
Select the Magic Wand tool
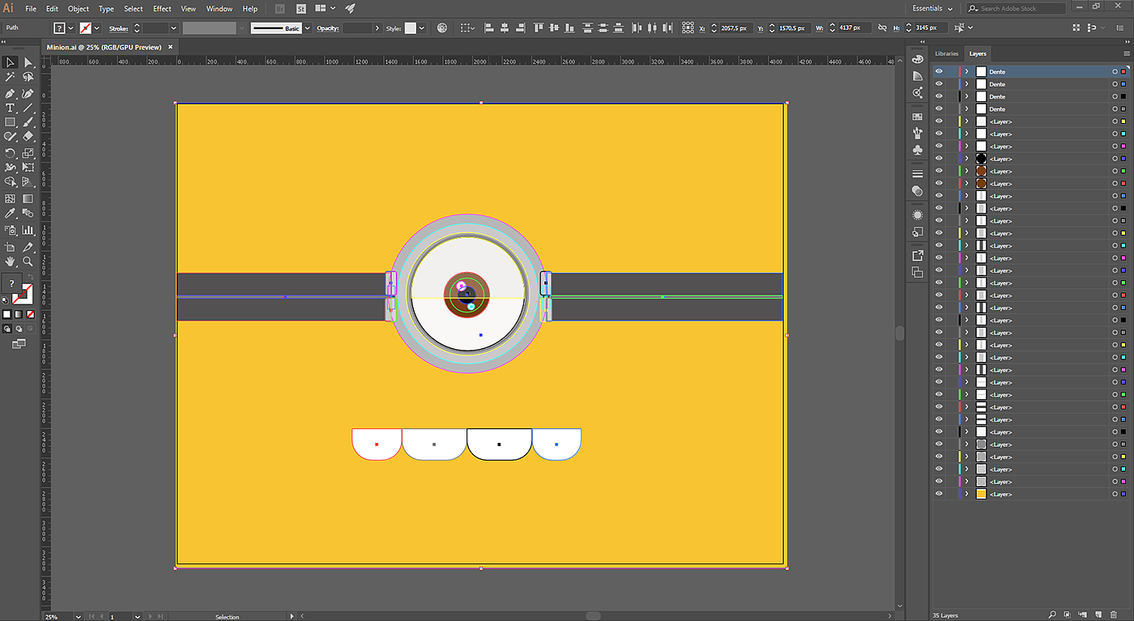coord(10,77)
